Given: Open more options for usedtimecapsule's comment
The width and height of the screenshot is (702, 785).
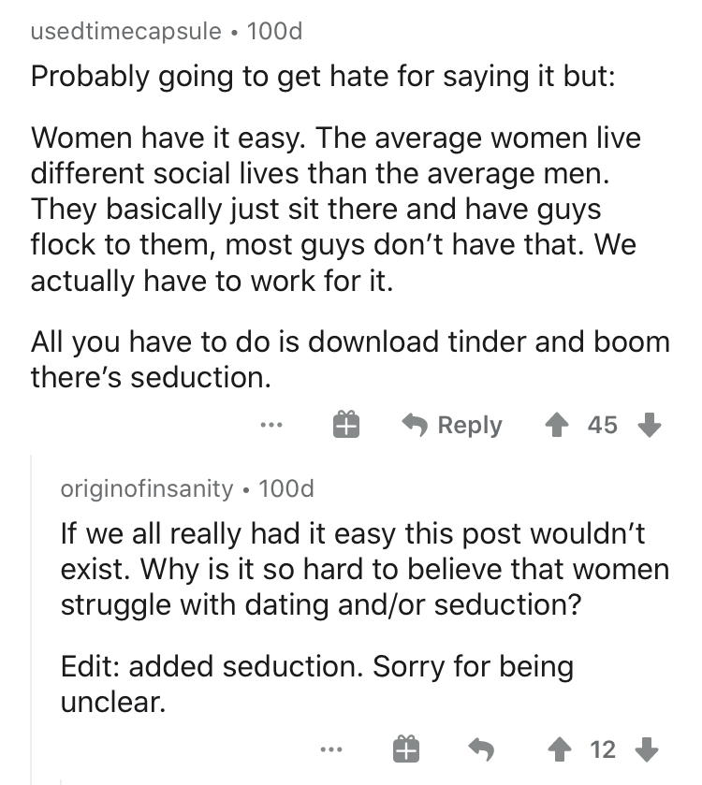Looking at the screenshot, I should (x=271, y=425).
